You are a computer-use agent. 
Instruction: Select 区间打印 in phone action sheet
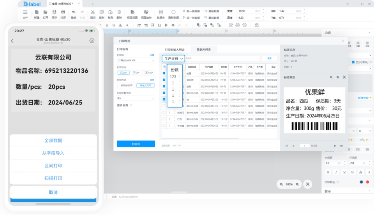(x=53, y=166)
